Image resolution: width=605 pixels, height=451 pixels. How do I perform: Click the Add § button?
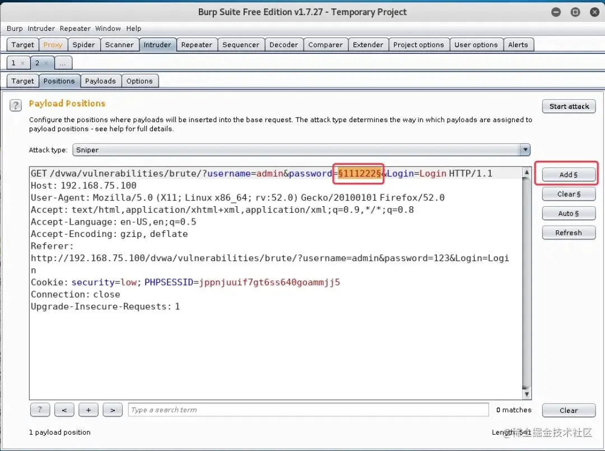[569, 175]
